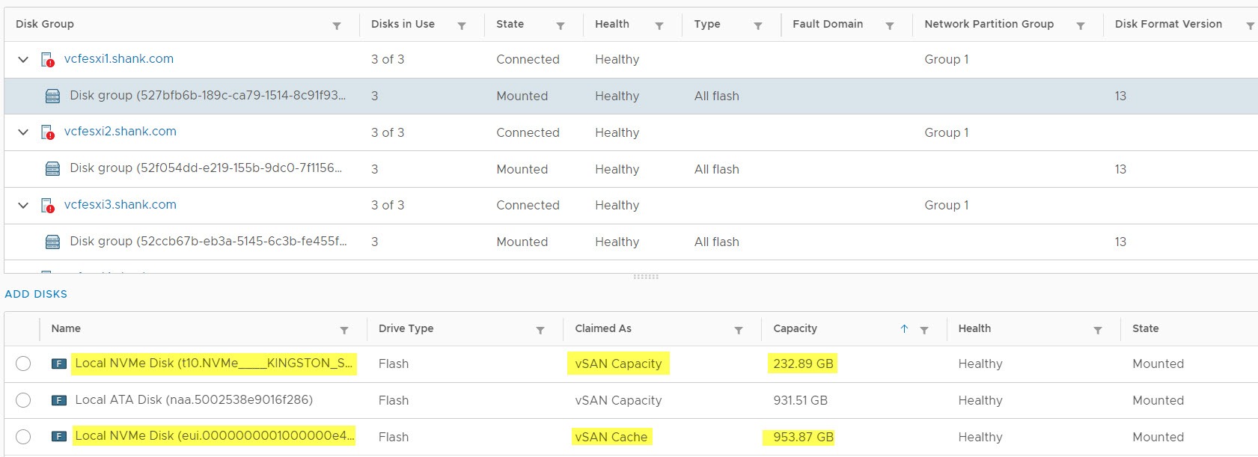This screenshot has width=1258, height=457.
Task: Click the ADD DISKS button
Action: pos(36,294)
